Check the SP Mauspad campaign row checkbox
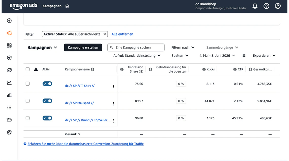289x161 pixels. [28, 101]
